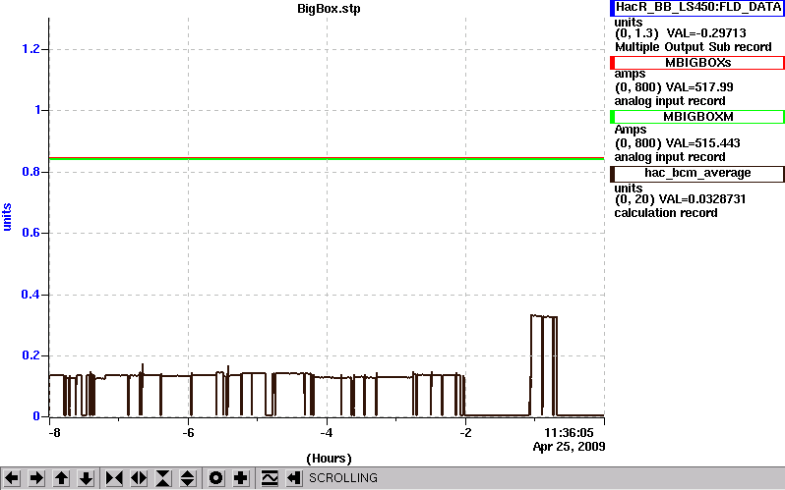Click the 'amps' unit label under MBIGBOXs

pos(630,74)
